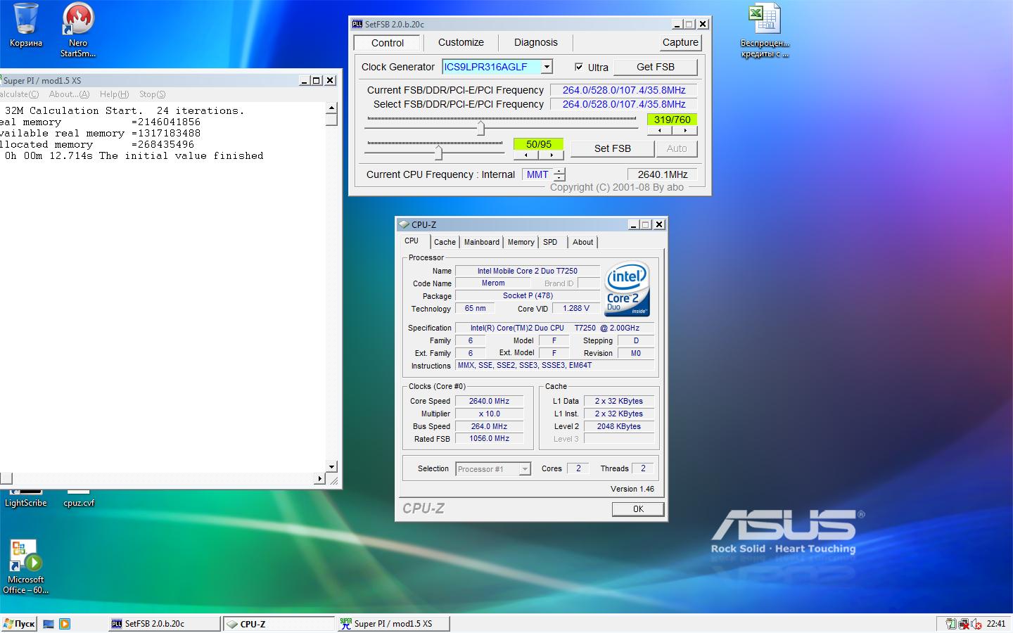Viewport: 1013px width, 633px height.
Task: Click the Intel Core 2 Duo logo
Action: click(x=627, y=290)
